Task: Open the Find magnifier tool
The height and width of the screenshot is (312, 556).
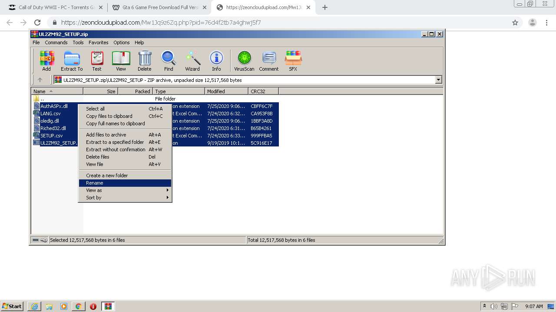Action: click(169, 61)
